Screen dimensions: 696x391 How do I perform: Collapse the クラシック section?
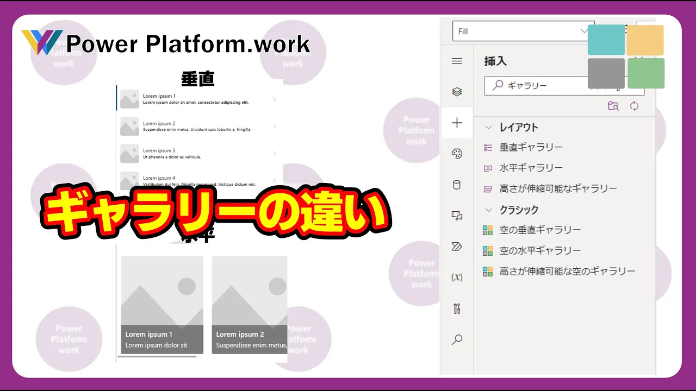pyautogui.click(x=488, y=210)
